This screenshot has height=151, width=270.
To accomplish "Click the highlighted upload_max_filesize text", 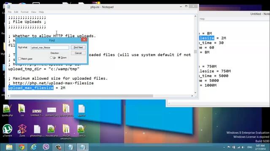I will [31, 88].
